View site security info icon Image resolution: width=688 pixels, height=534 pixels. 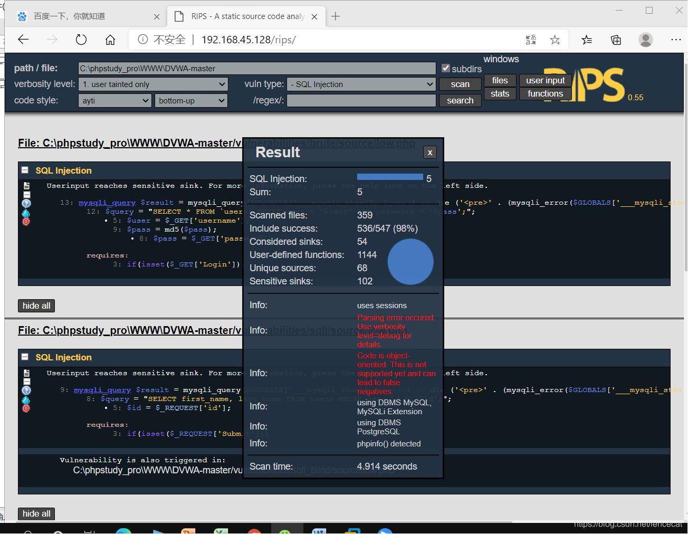142,40
